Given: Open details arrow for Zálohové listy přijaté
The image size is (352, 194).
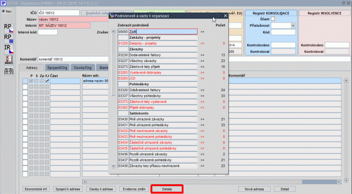Looking at the screenshot, I should pos(202,67).
